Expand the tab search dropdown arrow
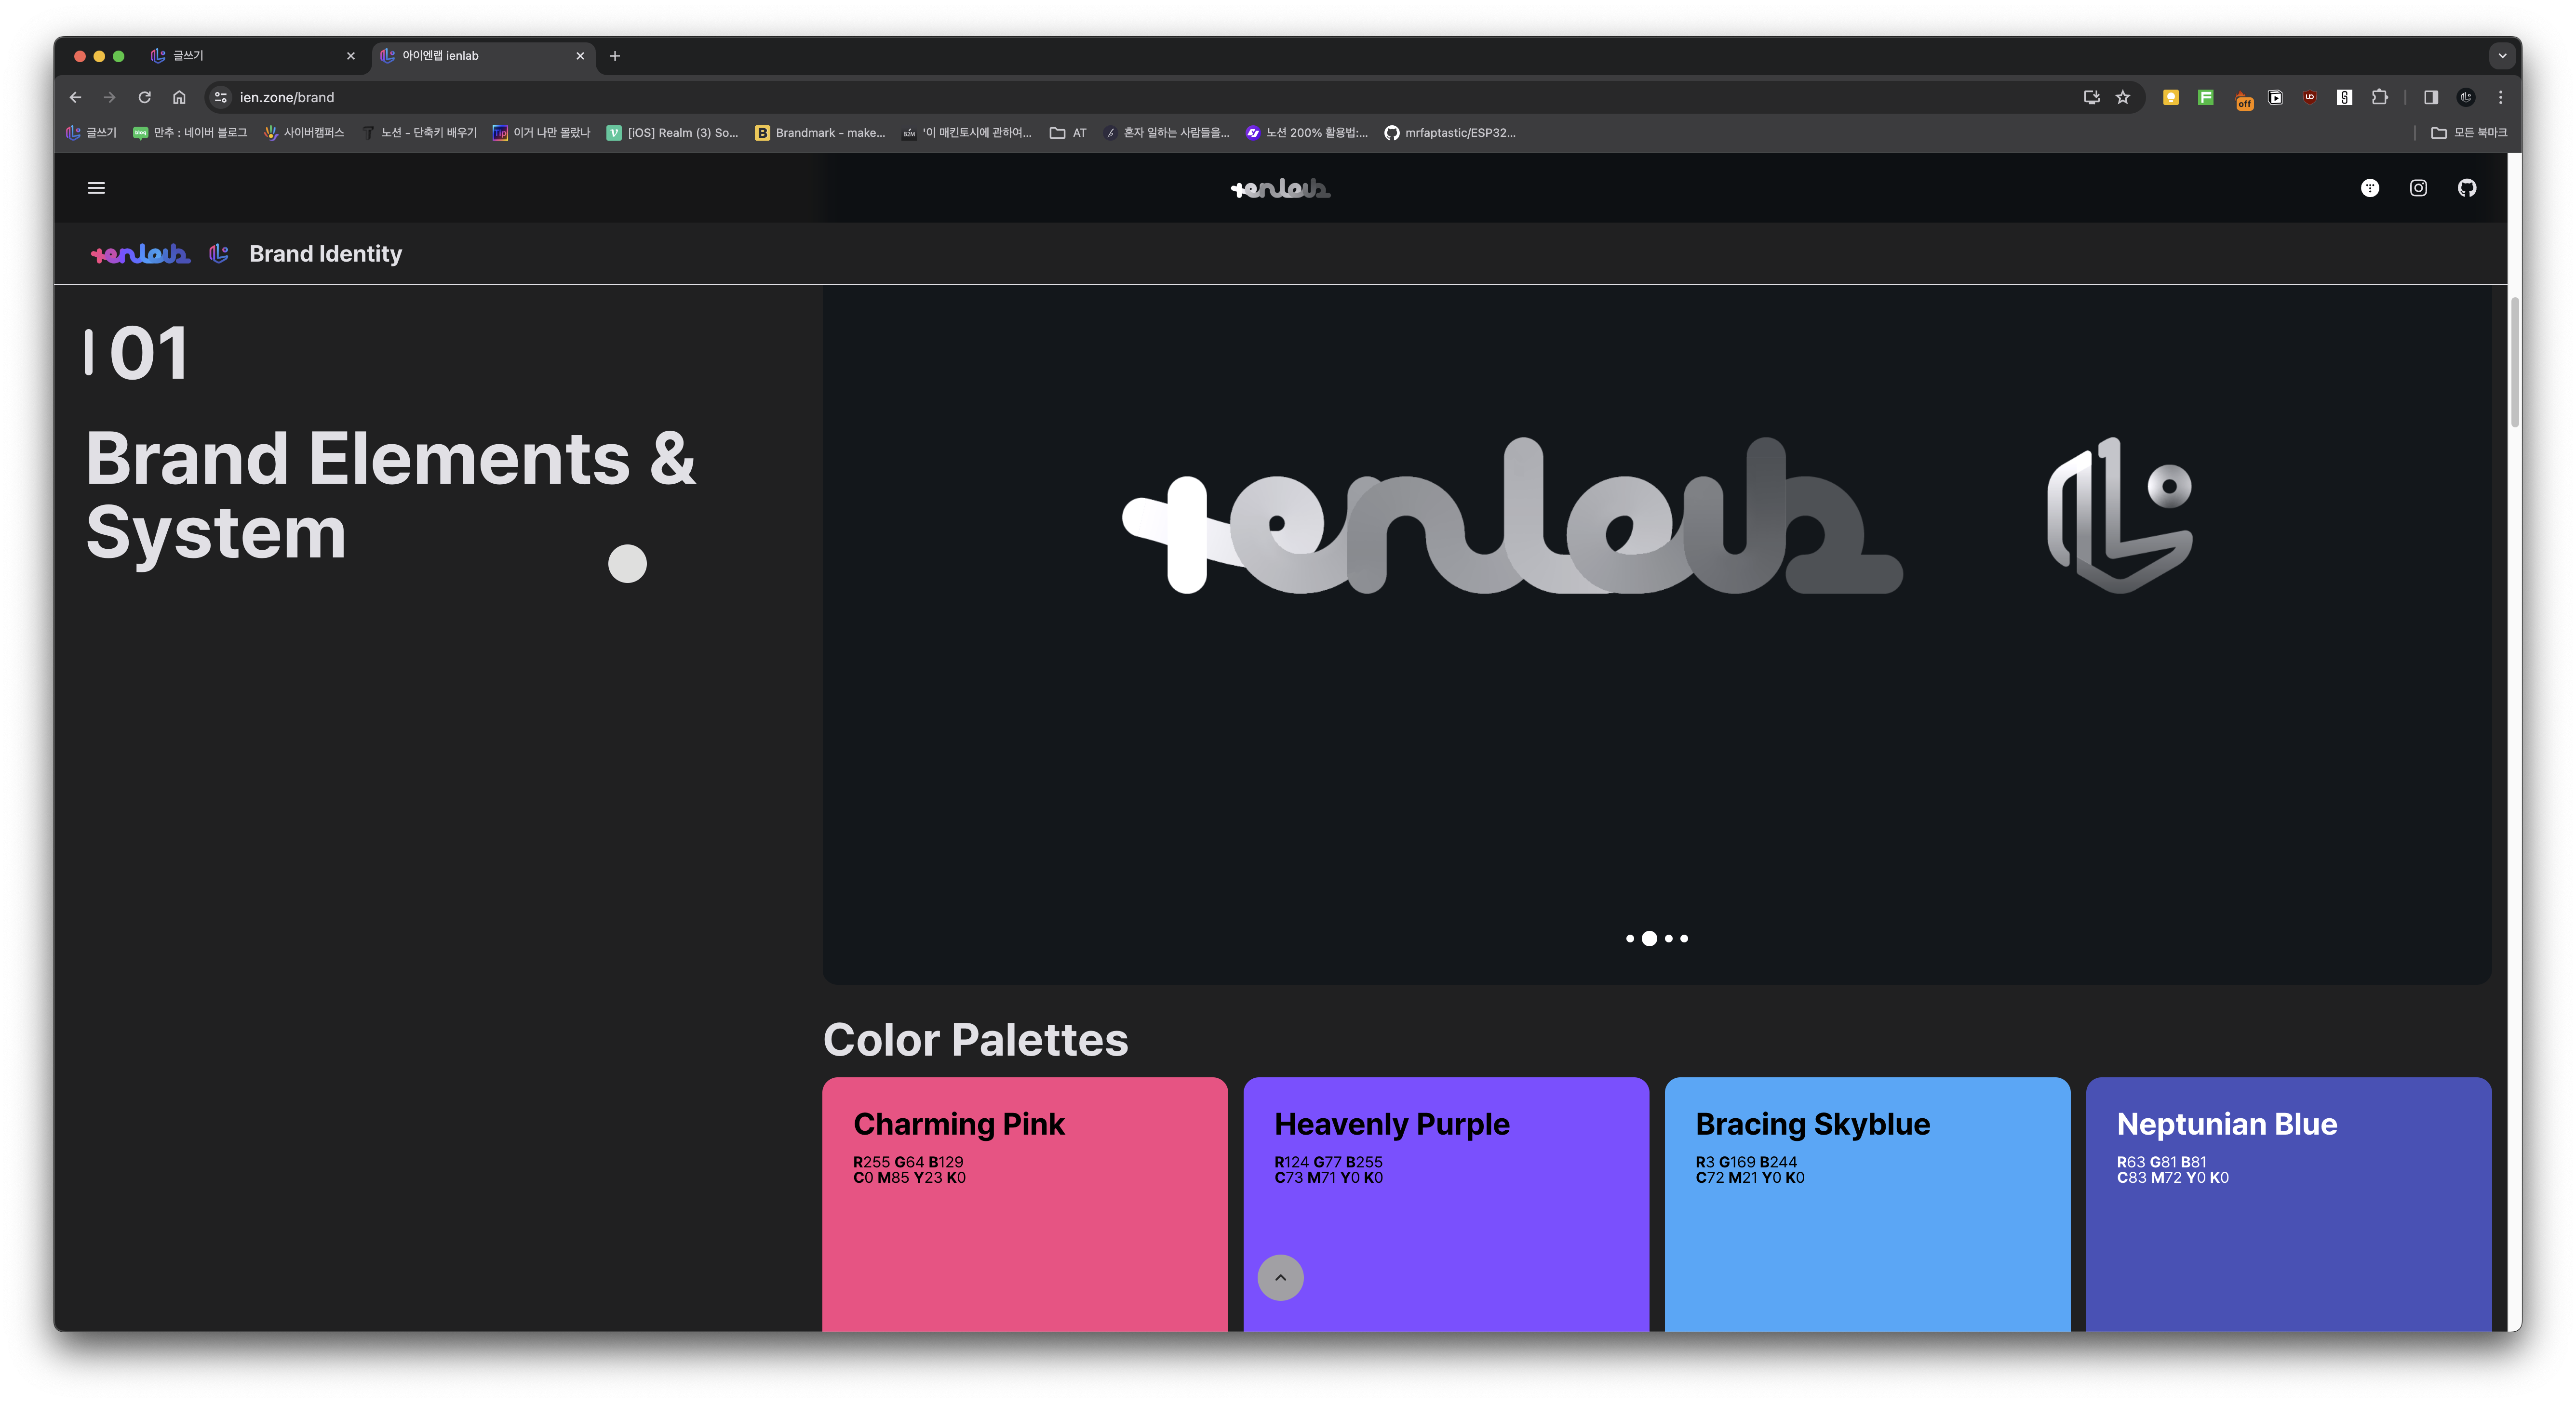The height and width of the screenshot is (1403, 2576). click(2502, 56)
